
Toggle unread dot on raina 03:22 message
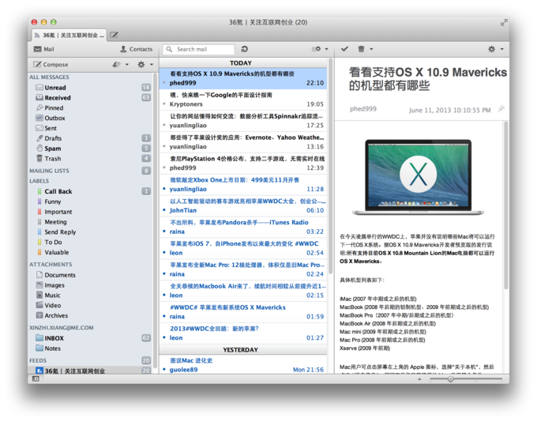coord(164,232)
